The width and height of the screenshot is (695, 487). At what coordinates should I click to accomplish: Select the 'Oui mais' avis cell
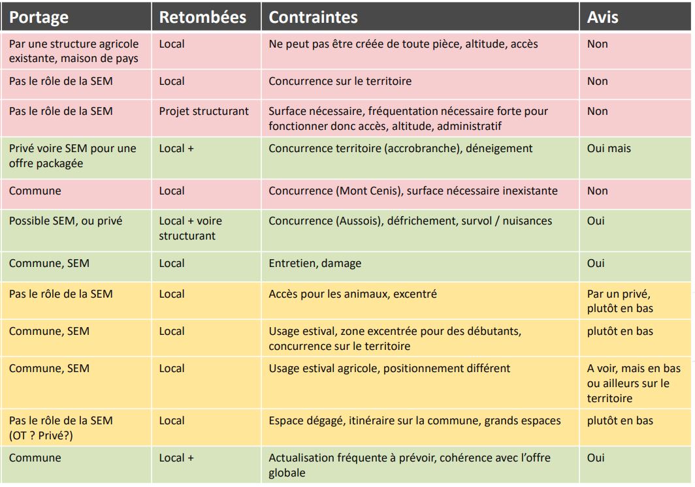[635, 158]
